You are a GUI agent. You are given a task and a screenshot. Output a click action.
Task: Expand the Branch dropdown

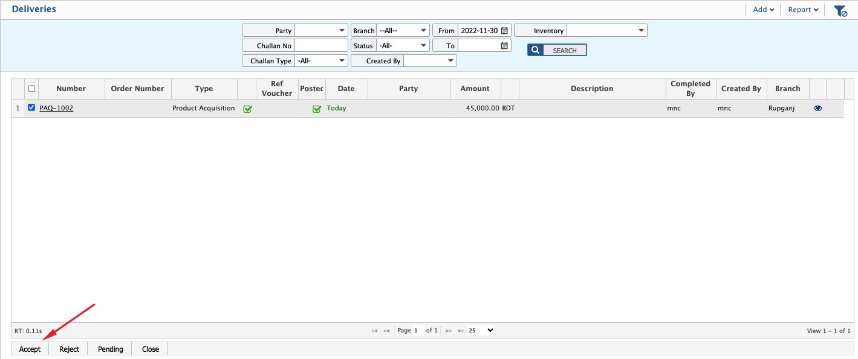tap(403, 31)
